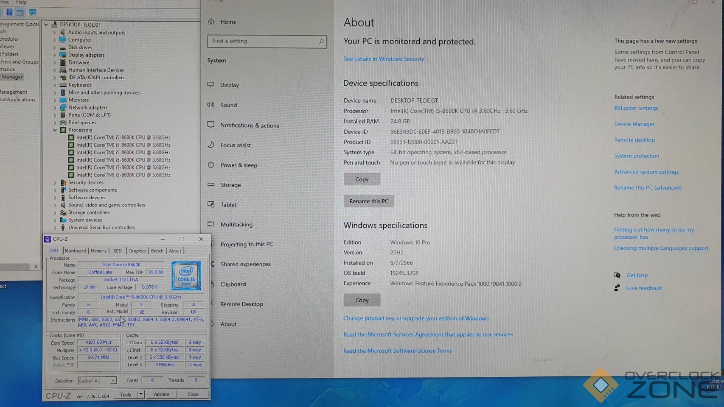Collapse the Processors node in Device Manager

pyautogui.click(x=55, y=130)
